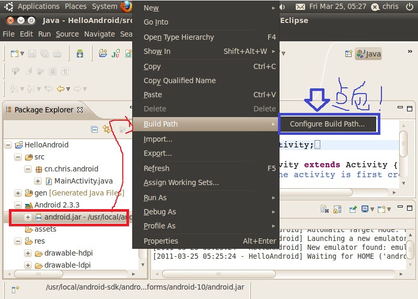Collapse the cn.chris.android package node
Image resolution: width=418 pixels, height=299 pixels.
28,169
